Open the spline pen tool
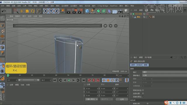This screenshot has height=105, width=187. 93,11
